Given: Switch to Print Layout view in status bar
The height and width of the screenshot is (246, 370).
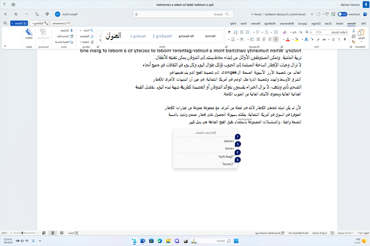Looking at the screenshot, I should click(x=53, y=233).
